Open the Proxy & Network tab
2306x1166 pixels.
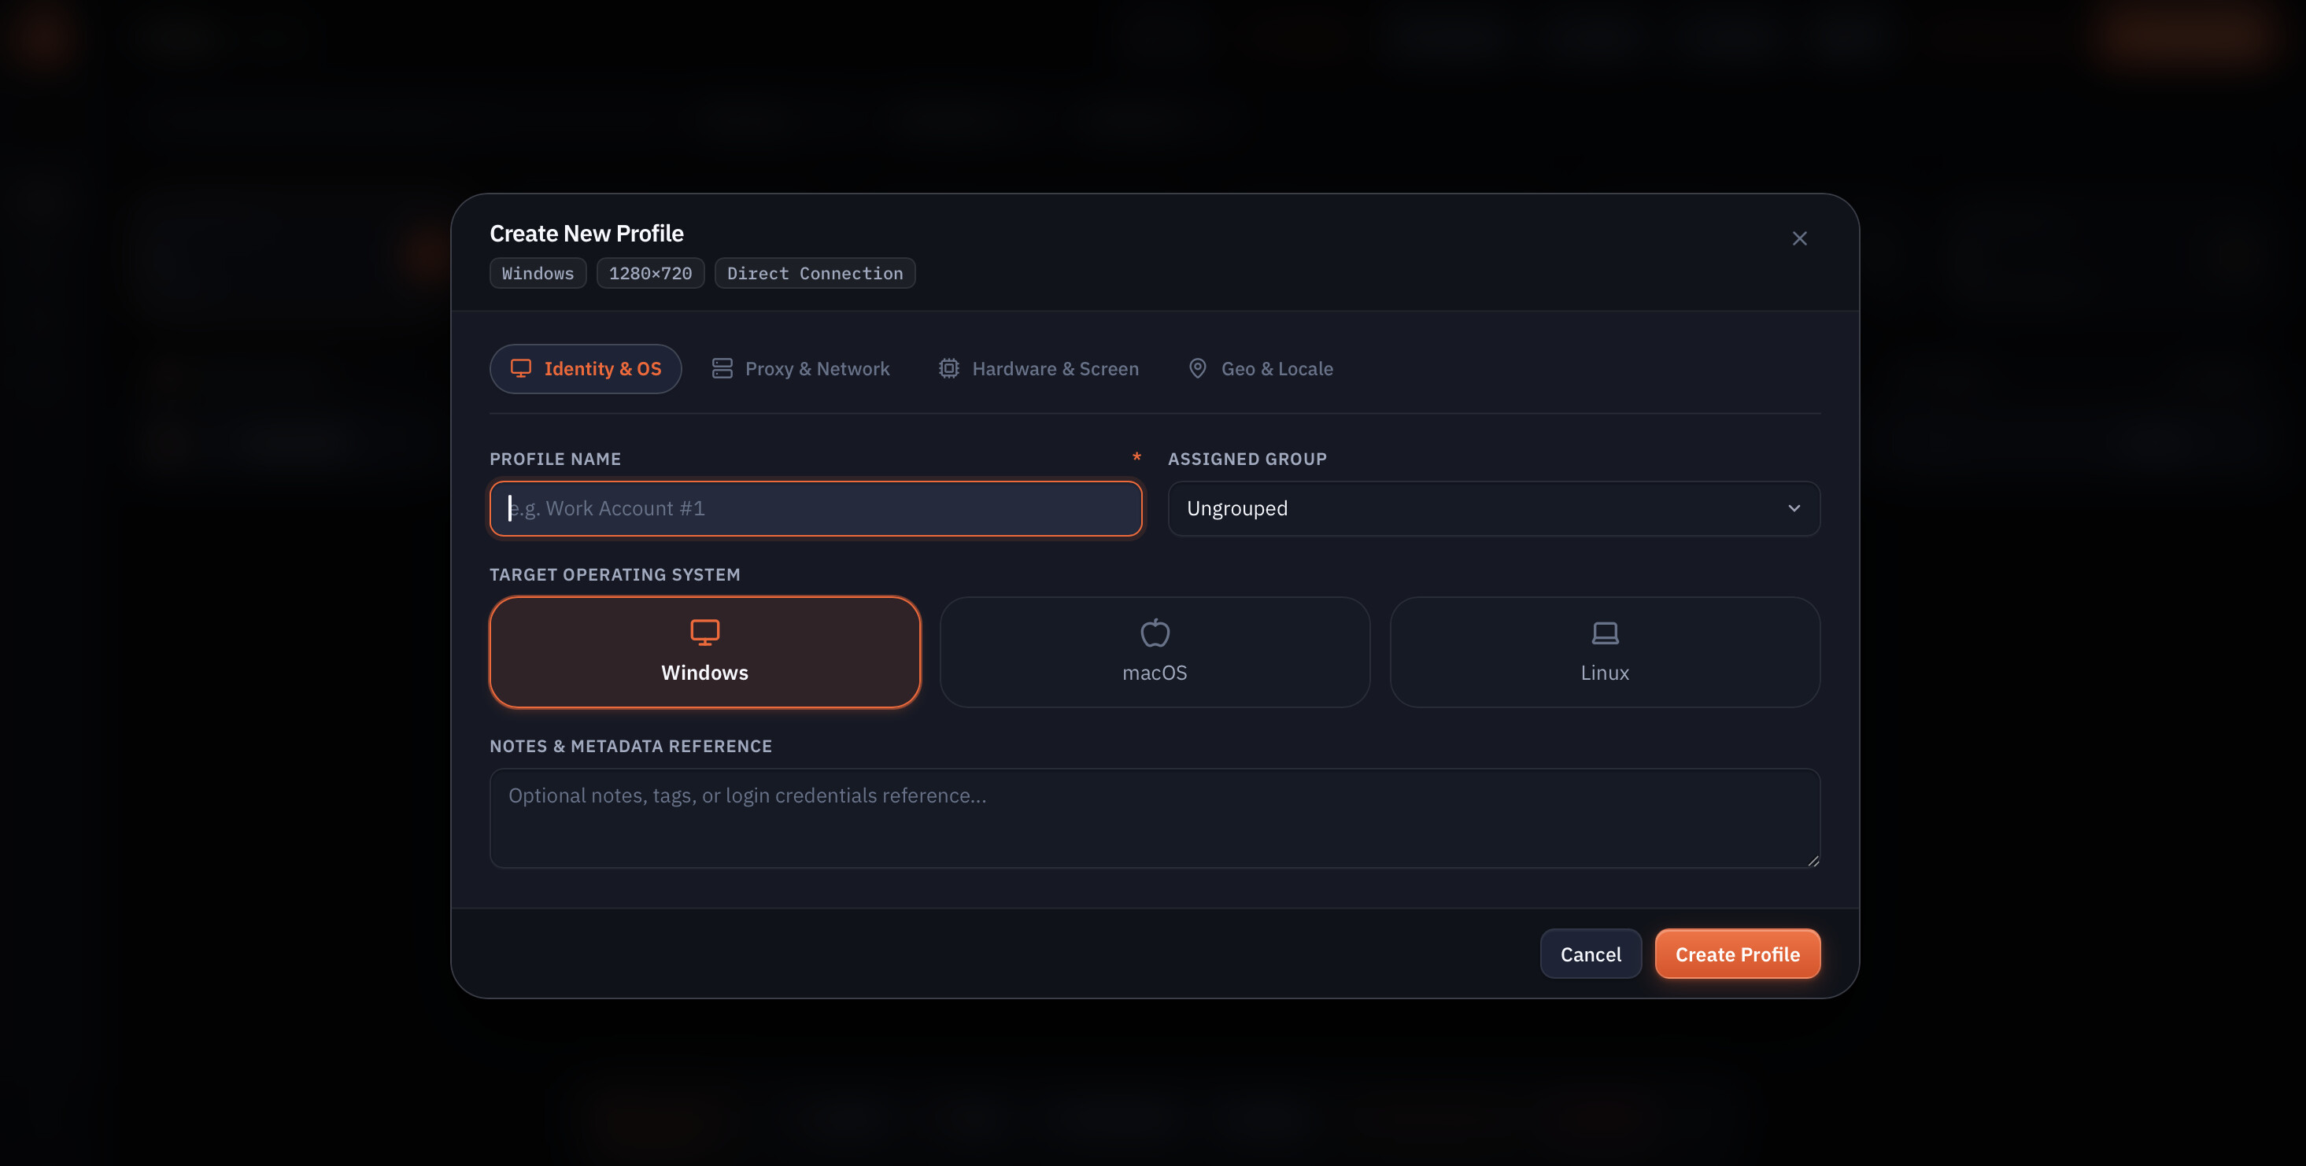800,369
